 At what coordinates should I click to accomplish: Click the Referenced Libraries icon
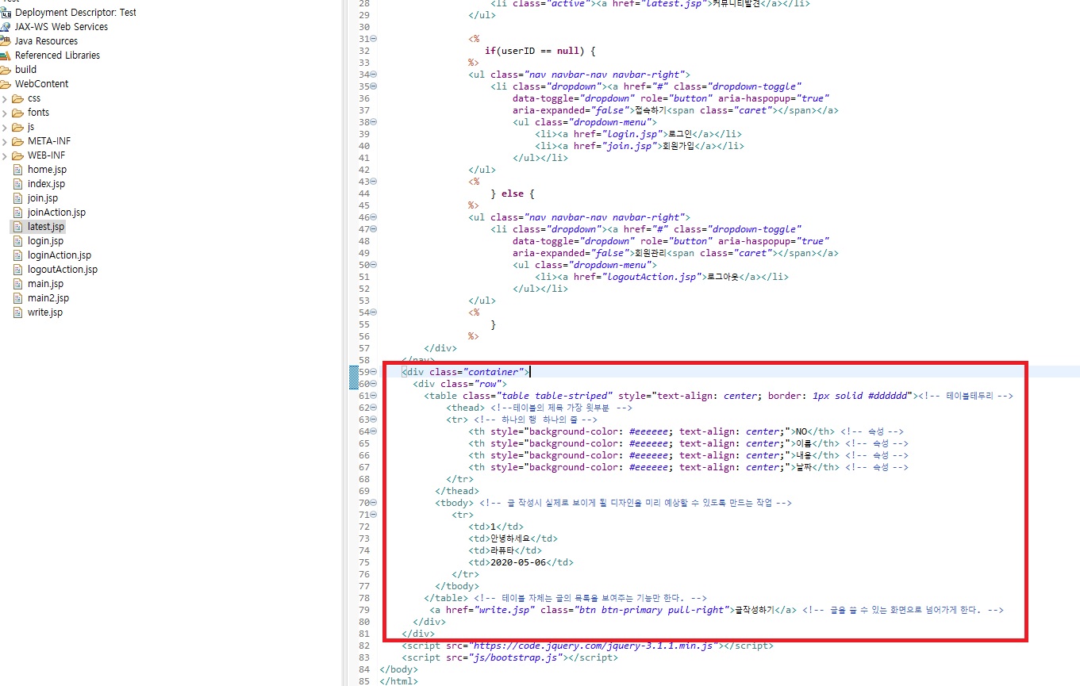(x=6, y=56)
